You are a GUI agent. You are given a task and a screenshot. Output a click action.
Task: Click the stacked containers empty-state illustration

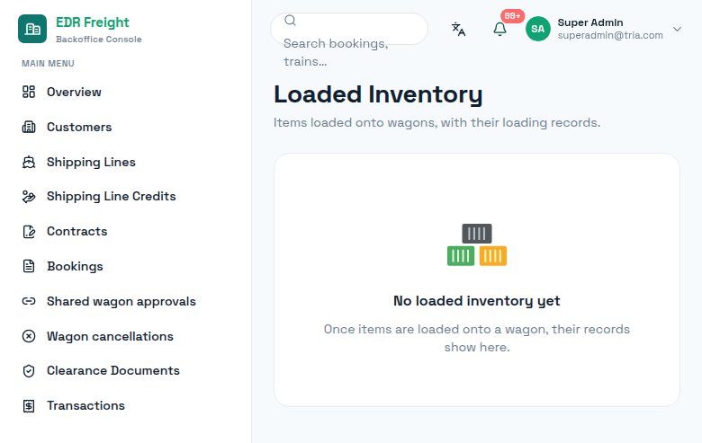477,245
